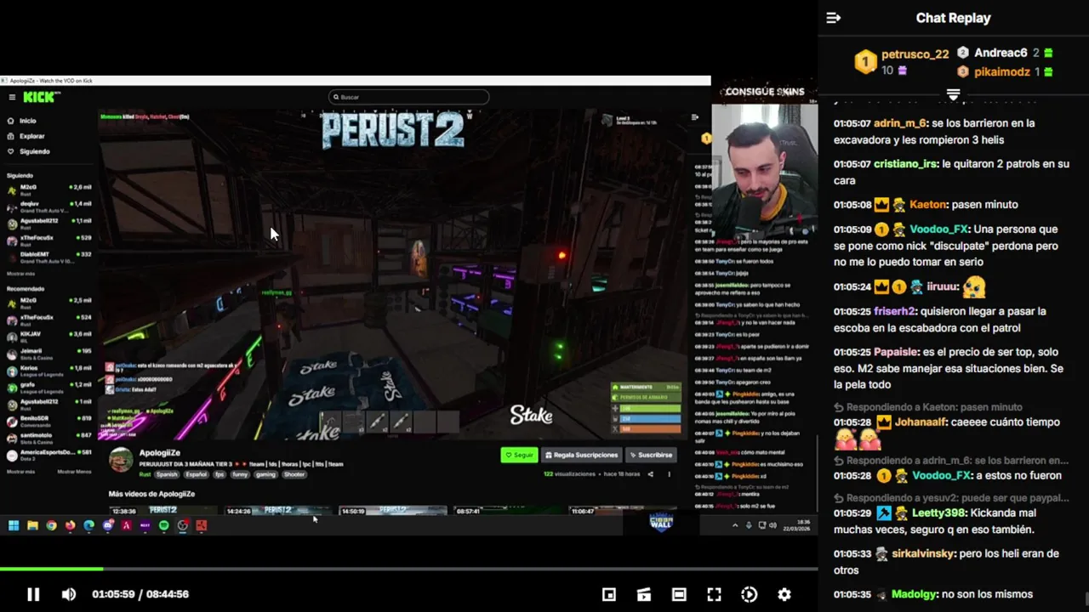Enable mini player picture-in-picture
The width and height of the screenshot is (1089, 612).
pyautogui.click(x=609, y=594)
